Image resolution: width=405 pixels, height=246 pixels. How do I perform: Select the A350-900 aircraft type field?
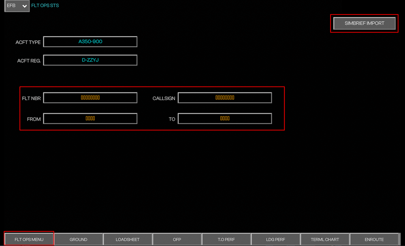click(90, 42)
